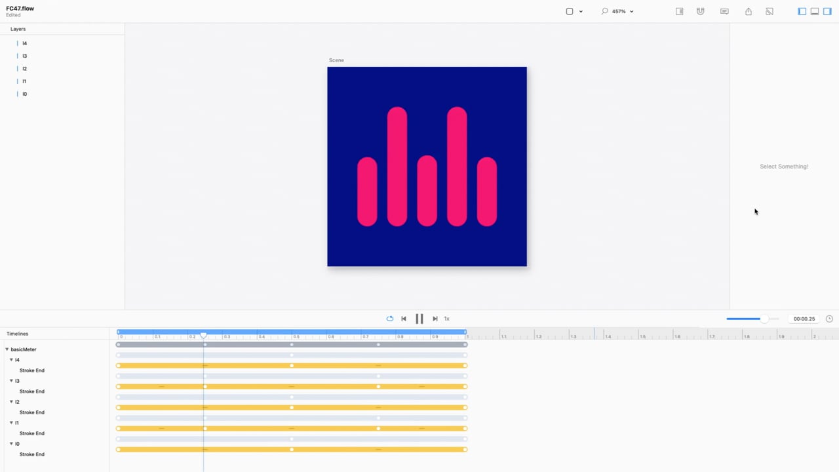Collapse the l2 timeline row
839x472 pixels.
click(11, 402)
